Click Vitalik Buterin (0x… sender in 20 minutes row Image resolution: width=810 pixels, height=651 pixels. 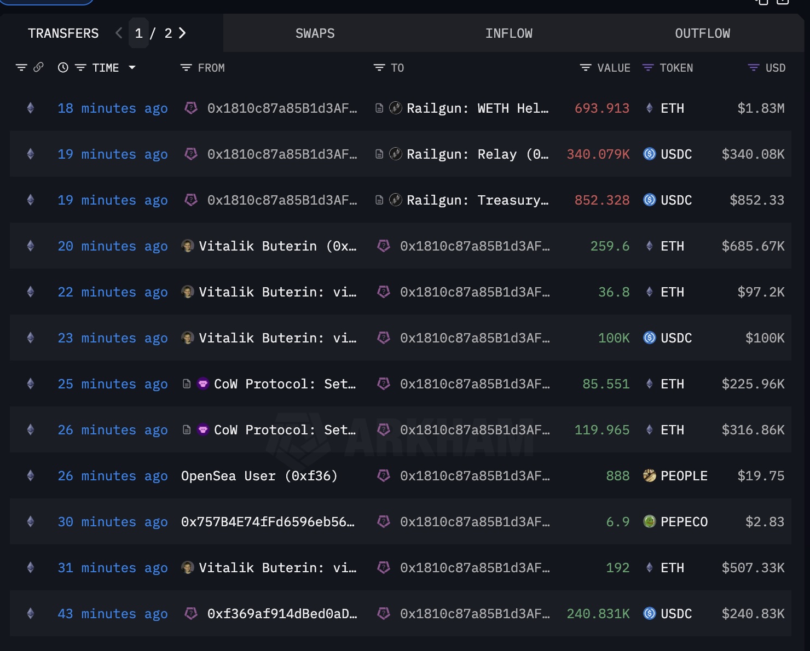tap(277, 246)
